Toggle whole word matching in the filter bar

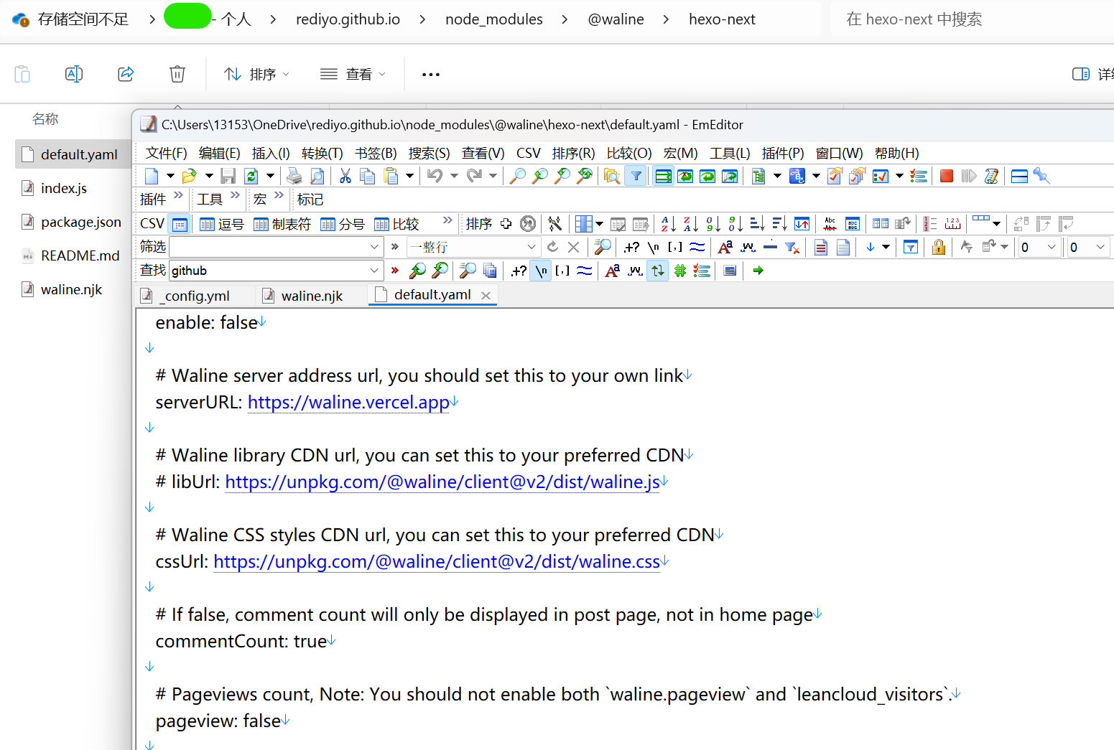point(748,247)
